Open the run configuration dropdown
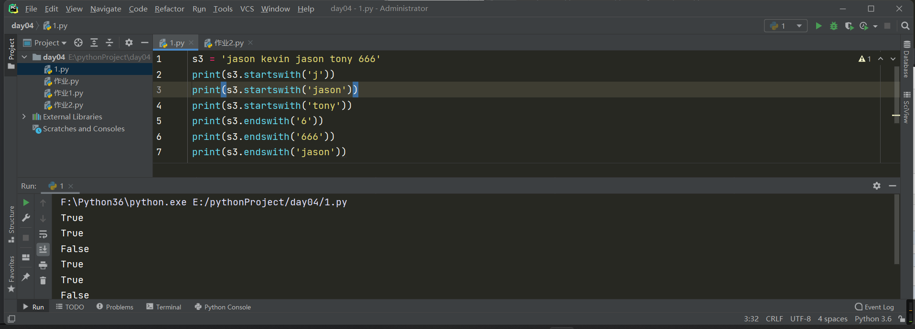Viewport: 915px width, 329px height. pos(786,26)
